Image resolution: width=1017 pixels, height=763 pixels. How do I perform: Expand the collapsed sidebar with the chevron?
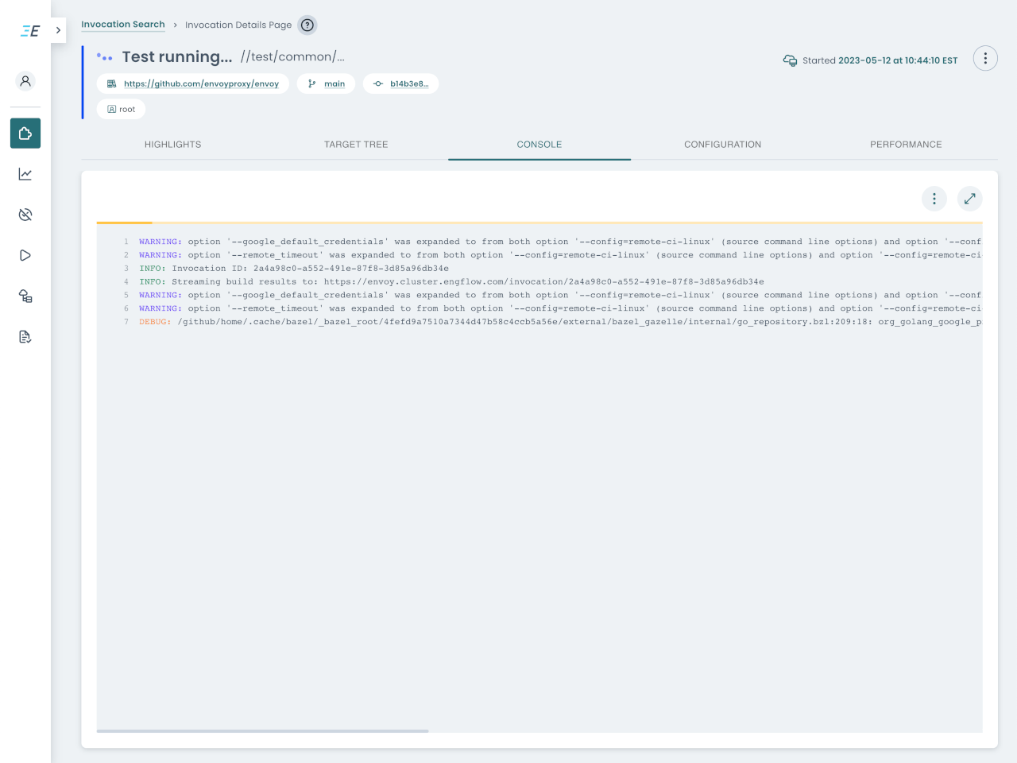[x=57, y=30]
